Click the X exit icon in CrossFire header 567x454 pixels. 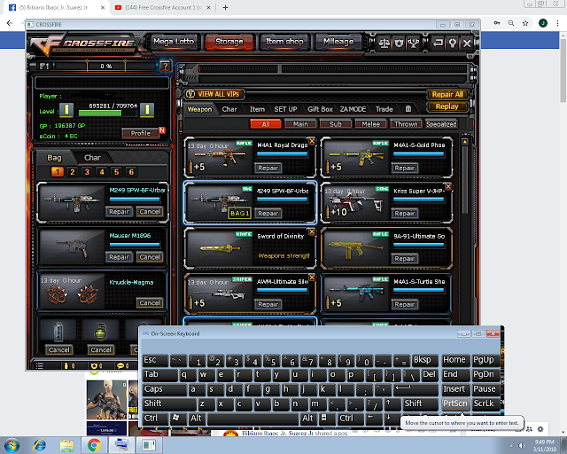click(x=467, y=43)
